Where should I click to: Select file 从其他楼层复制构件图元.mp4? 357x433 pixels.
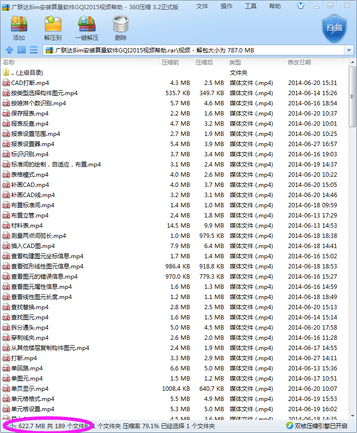click(50, 348)
